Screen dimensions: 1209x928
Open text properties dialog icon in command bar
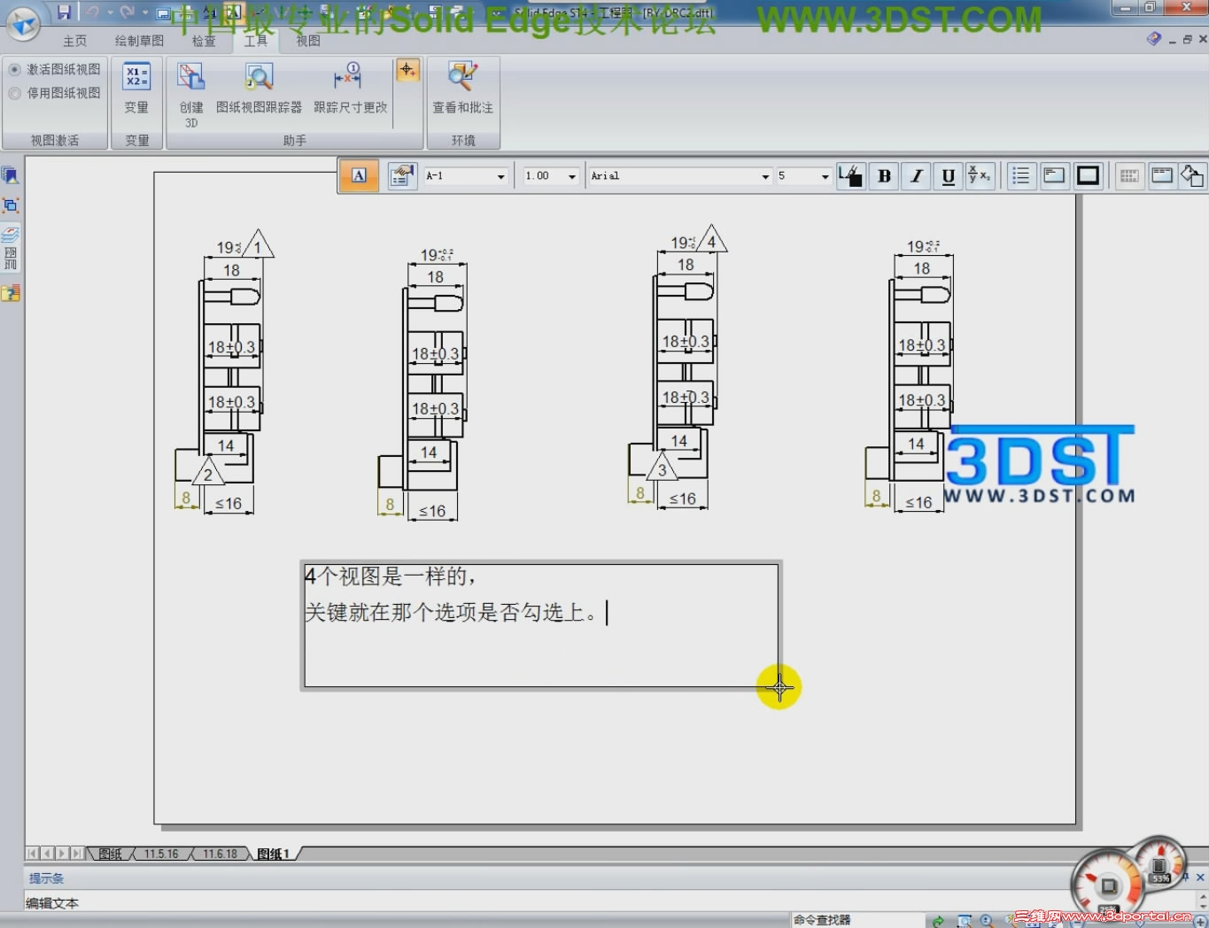[402, 175]
